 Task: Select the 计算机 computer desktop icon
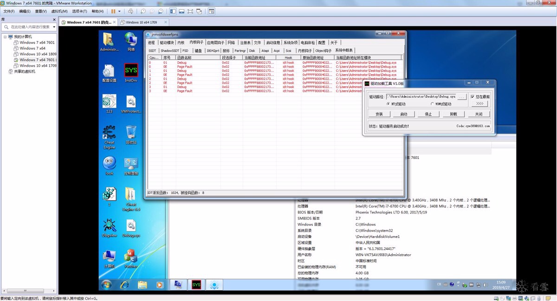point(109,259)
